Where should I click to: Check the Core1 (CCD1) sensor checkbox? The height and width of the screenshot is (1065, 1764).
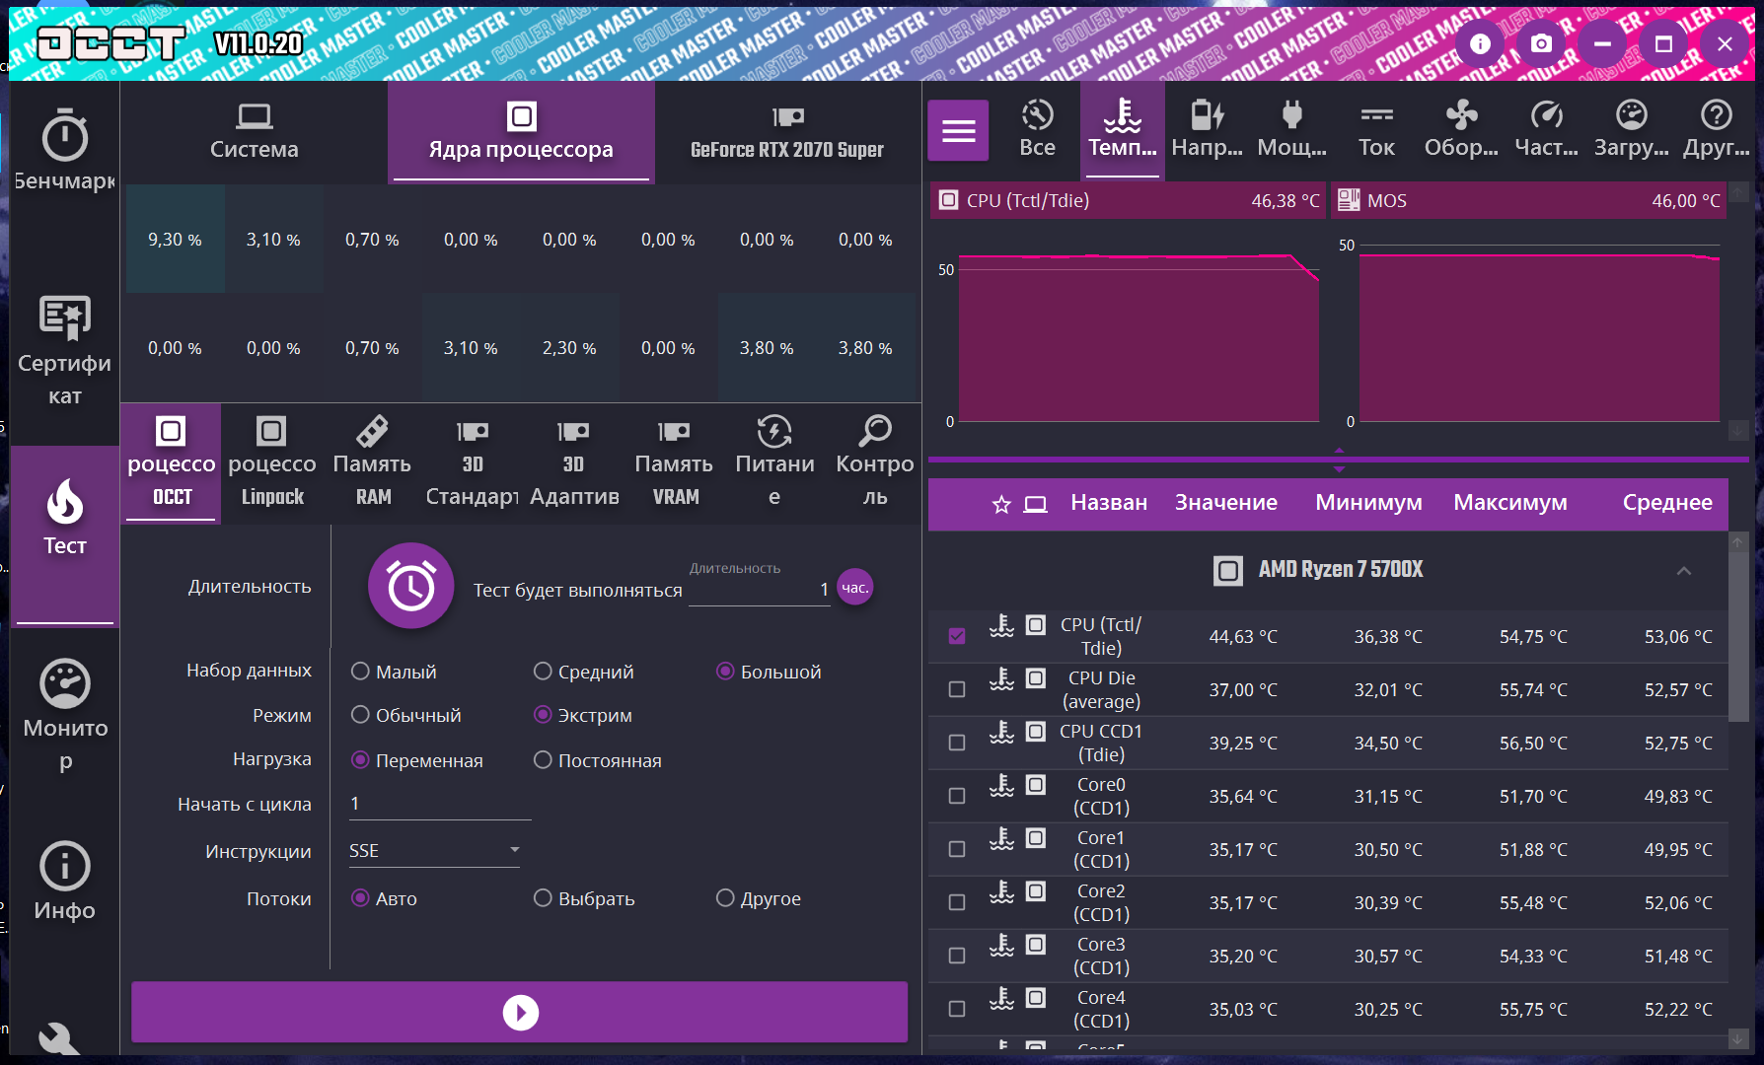pos(957,849)
